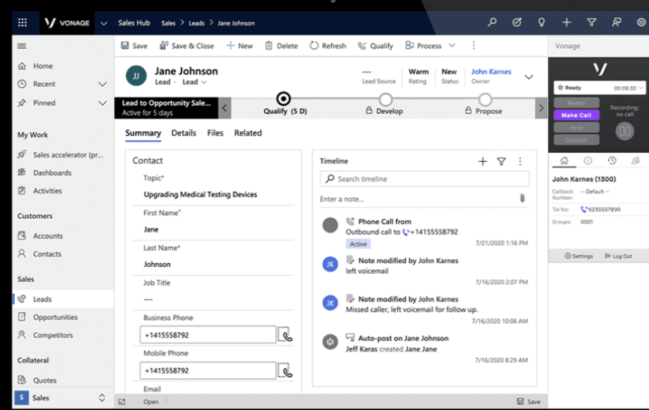Screen dimensions: 649x410
Task: Open the Process dropdown arrow
Action: tap(452, 46)
